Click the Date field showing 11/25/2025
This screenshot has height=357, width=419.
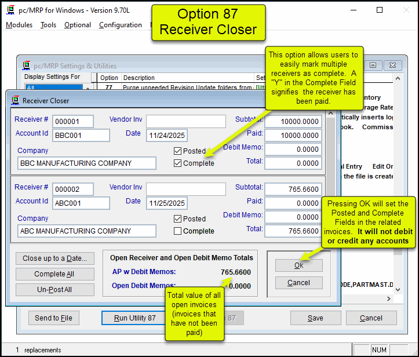166,203
